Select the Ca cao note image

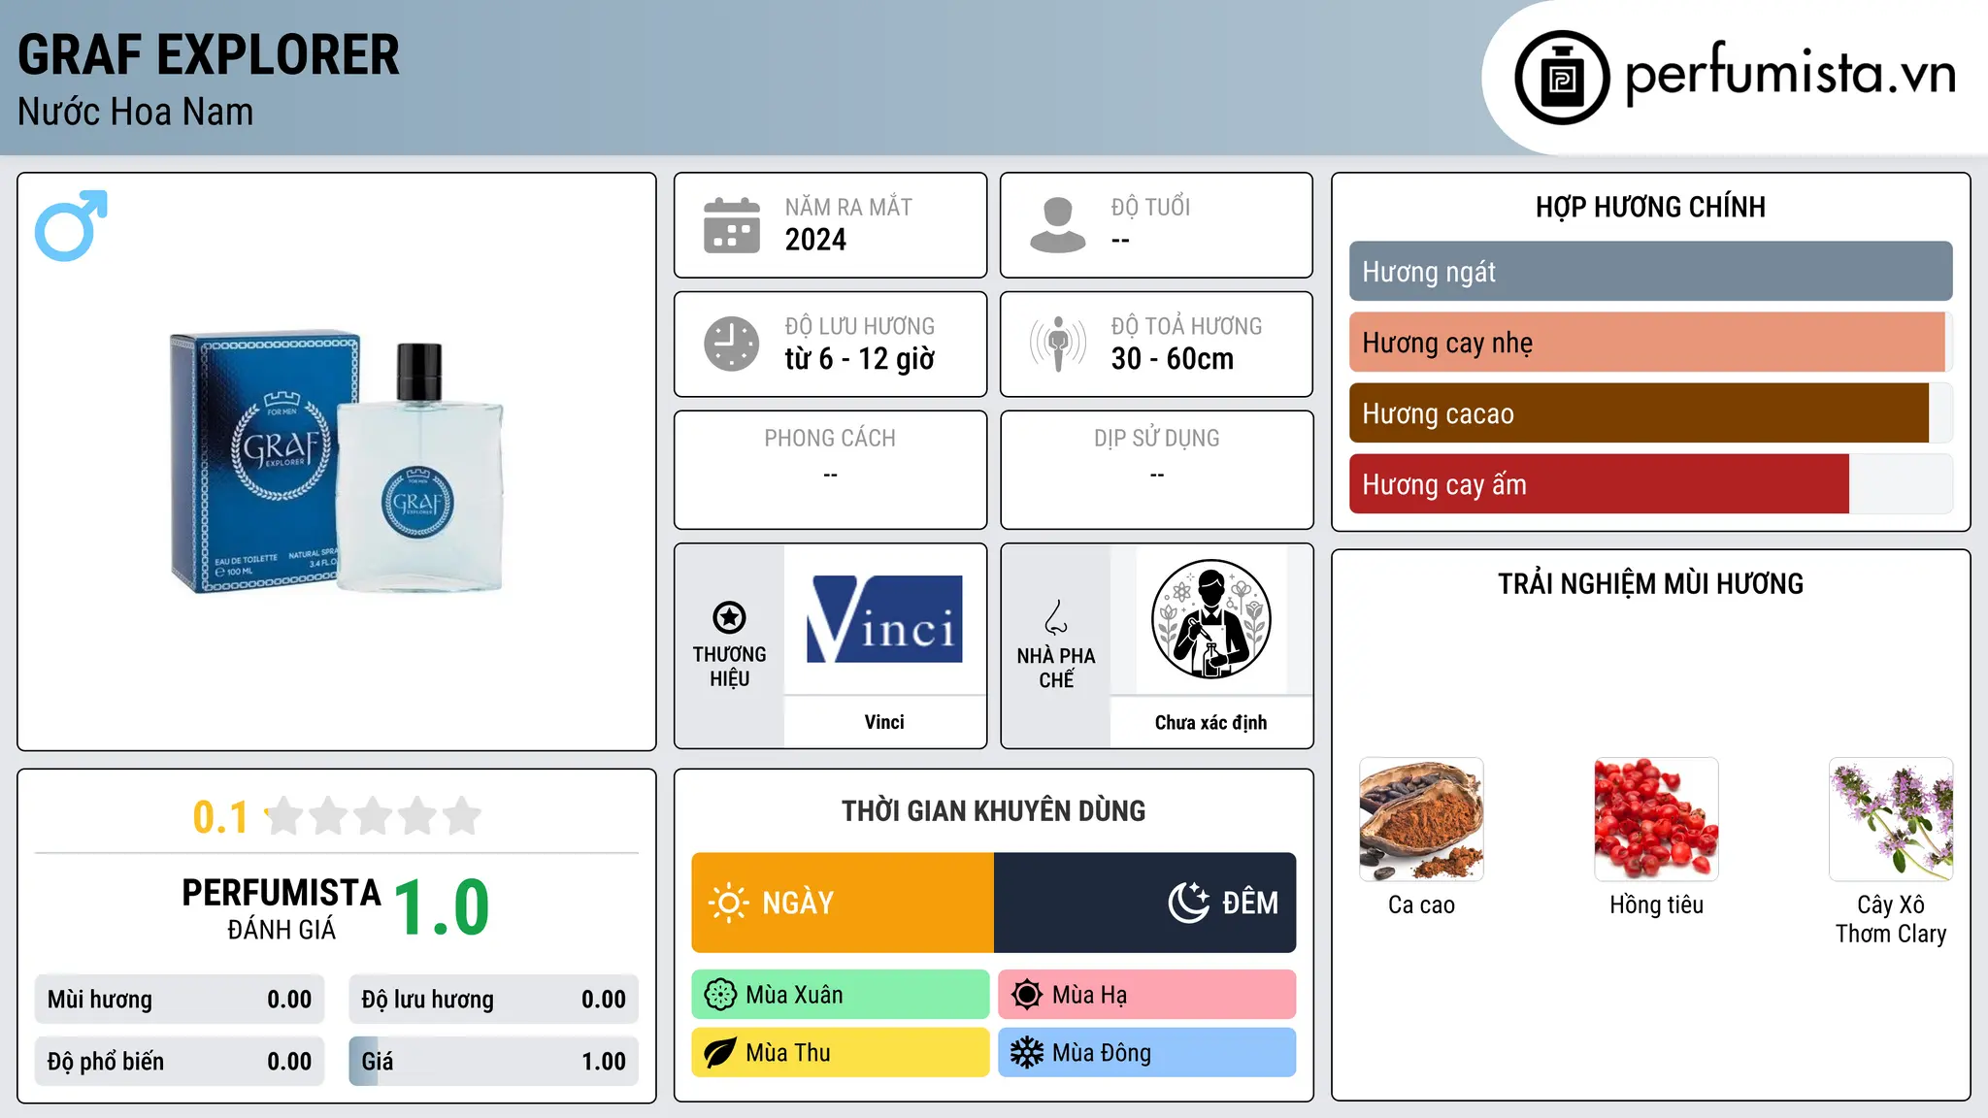(1421, 819)
